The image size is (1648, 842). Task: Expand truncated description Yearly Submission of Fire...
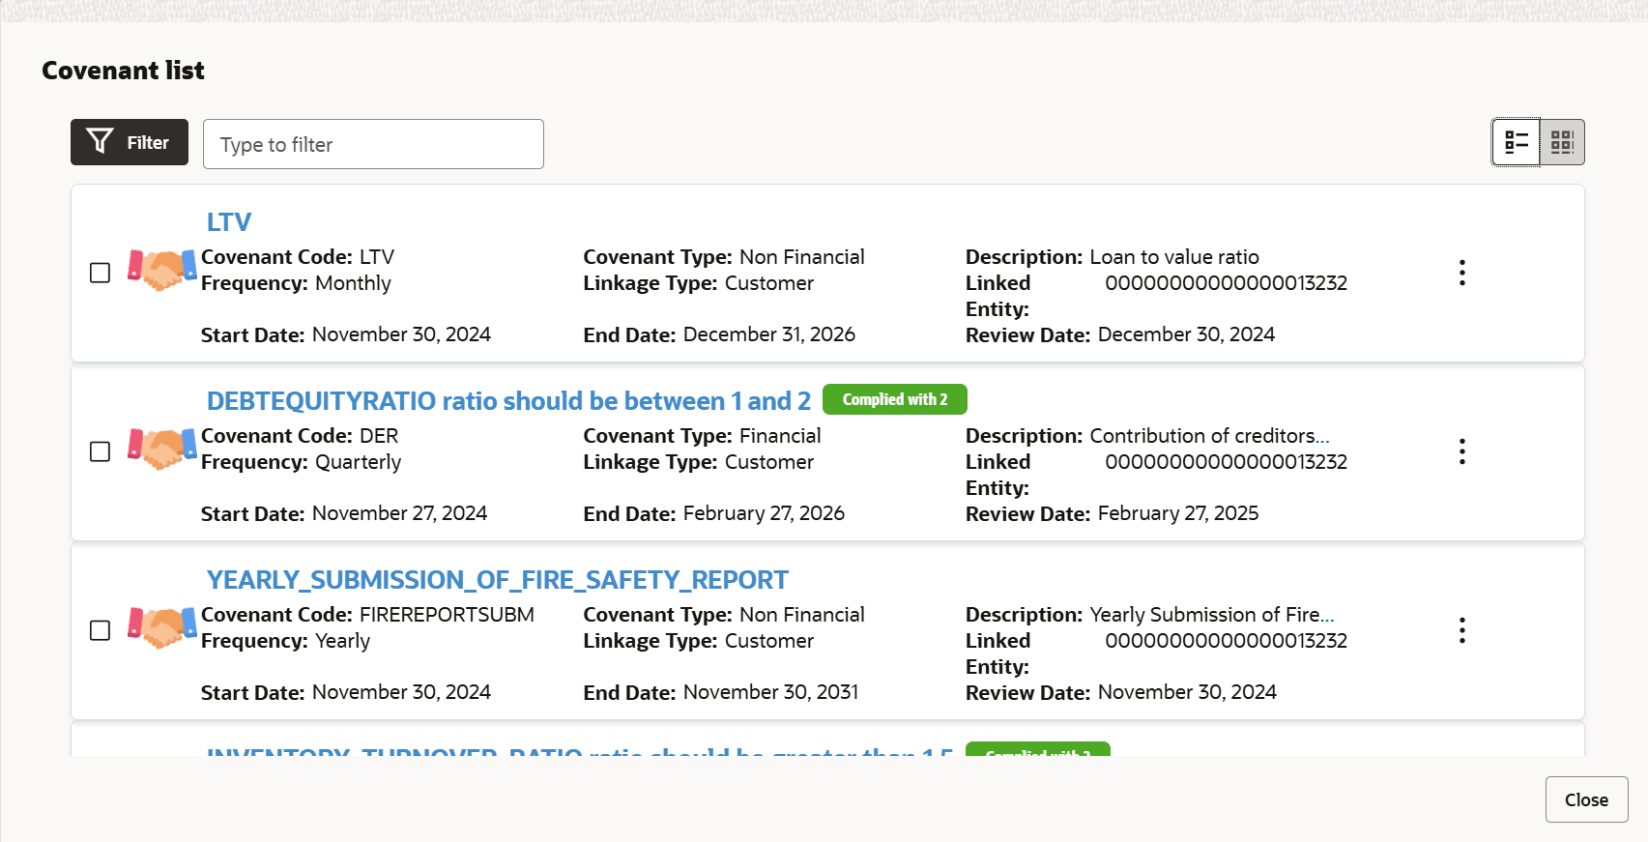pos(1327,615)
